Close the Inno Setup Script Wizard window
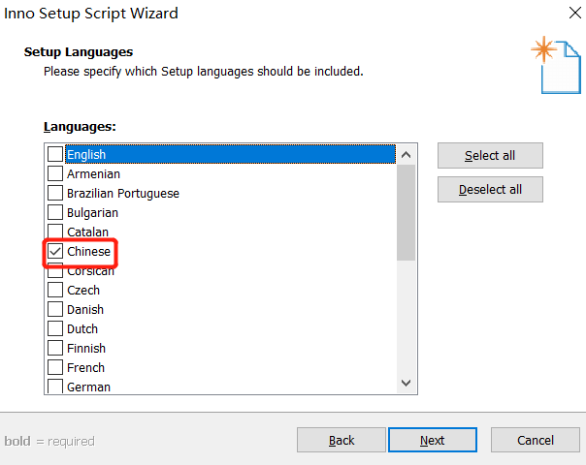 pos(568,15)
